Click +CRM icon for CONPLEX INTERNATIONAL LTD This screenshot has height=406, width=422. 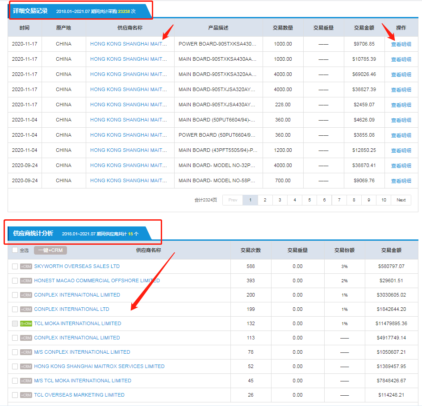[26, 309]
